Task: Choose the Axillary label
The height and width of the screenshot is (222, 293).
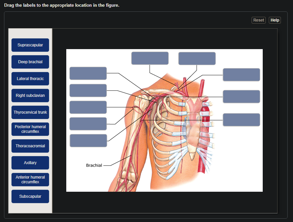Action: click(x=30, y=163)
